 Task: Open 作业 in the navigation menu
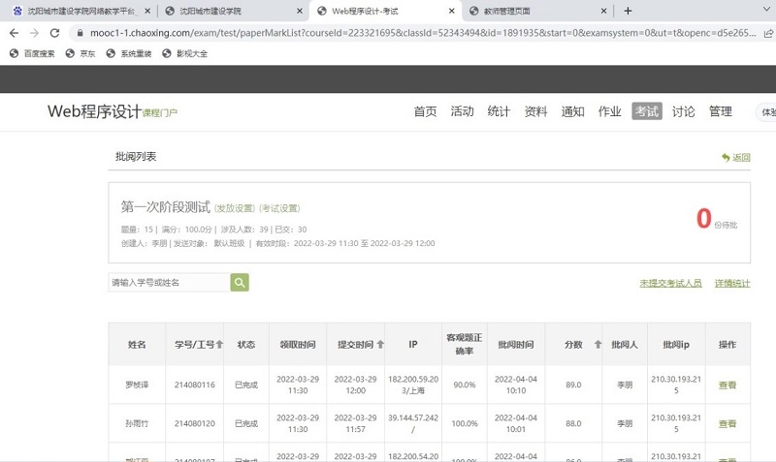click(x=609, y=111)
